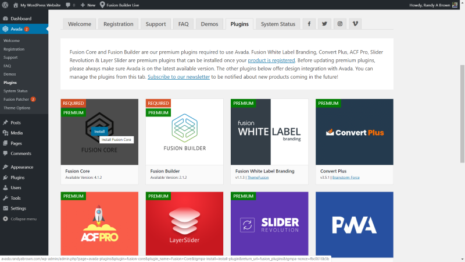This screenshot has width=465, height=262.
Task: Click the user avatar in admin bar
Action: (455, 5)
